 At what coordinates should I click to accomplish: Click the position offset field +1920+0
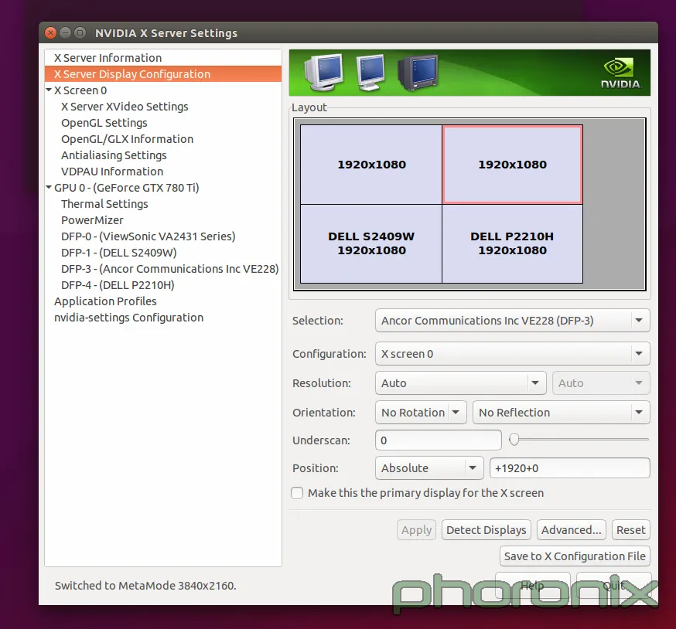tap(570, 467)
